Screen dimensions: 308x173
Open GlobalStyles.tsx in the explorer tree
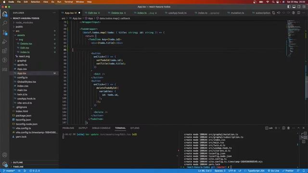[26, 82]
